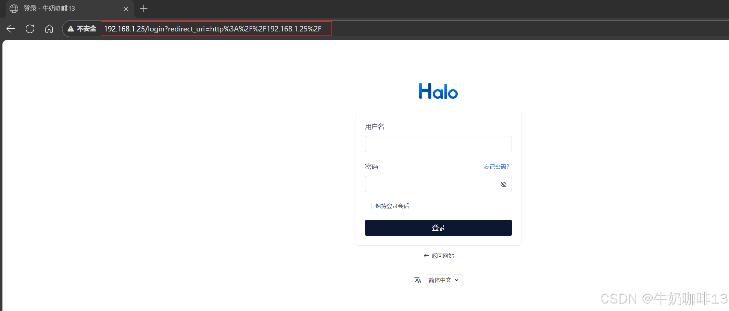729x311 pixels.
Task: Open the 简体中文 language dropdown
Action: pos(444,280)
